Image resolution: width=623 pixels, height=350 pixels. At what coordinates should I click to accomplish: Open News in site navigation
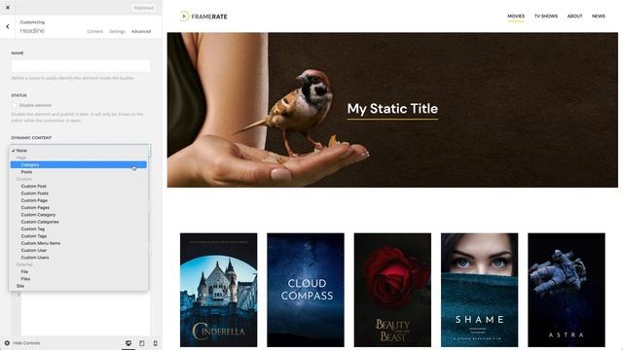click(598, 17)
